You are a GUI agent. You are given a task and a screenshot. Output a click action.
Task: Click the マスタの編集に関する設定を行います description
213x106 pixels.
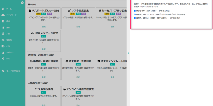click(78, 18)
